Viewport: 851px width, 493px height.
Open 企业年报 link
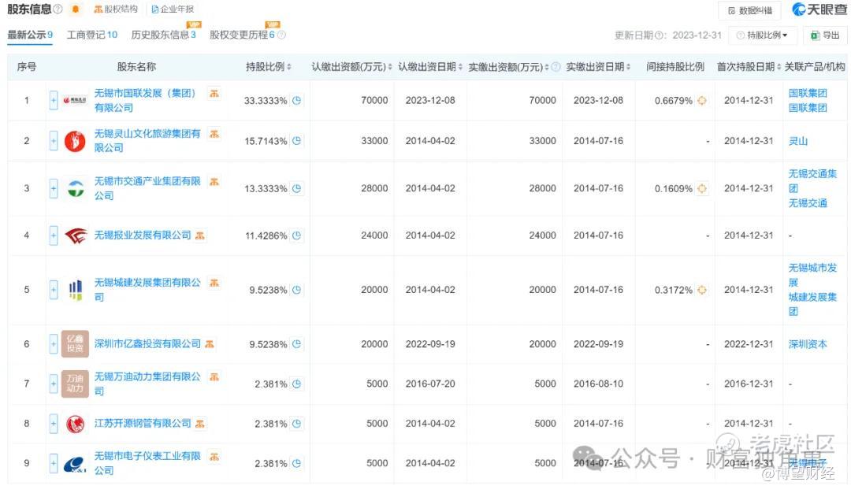coord(173,9)
